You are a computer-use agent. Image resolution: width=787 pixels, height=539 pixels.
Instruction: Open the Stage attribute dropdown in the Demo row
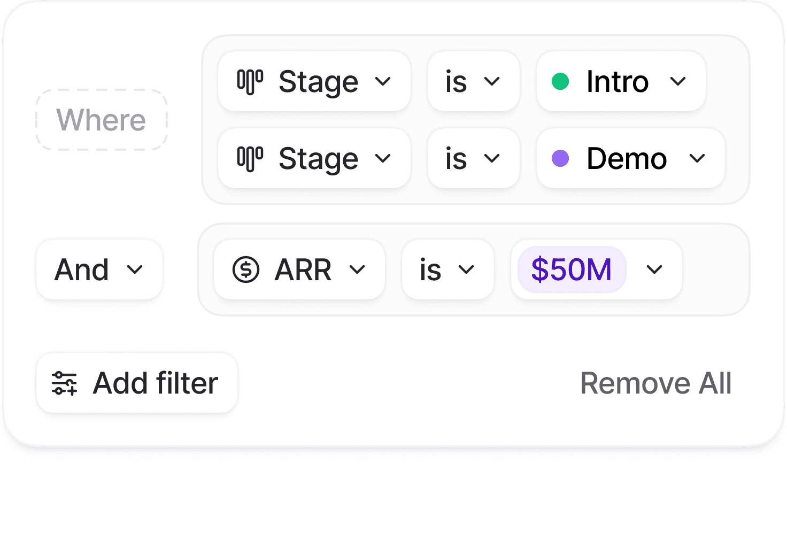point(314,159)
